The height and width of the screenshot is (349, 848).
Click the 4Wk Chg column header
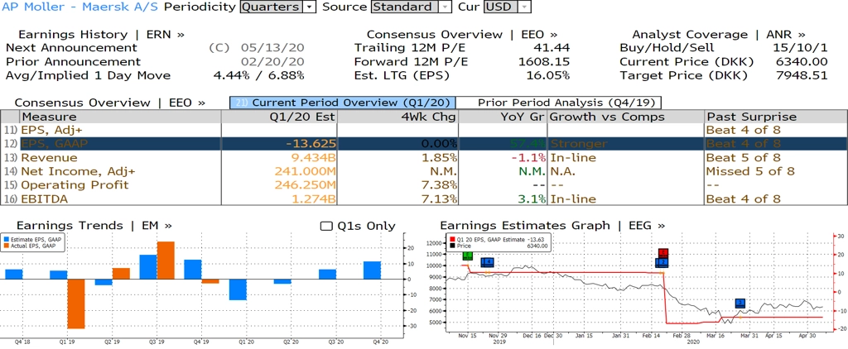pos(397,117)
